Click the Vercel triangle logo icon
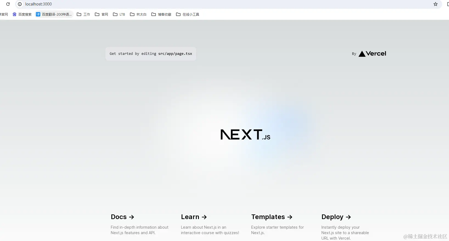449x241 pixels. (x=362, y=54)
